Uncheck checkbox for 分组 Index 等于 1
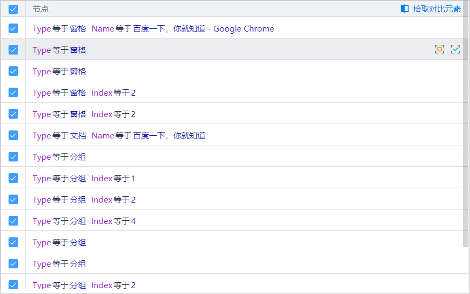 tap(13, 178)
